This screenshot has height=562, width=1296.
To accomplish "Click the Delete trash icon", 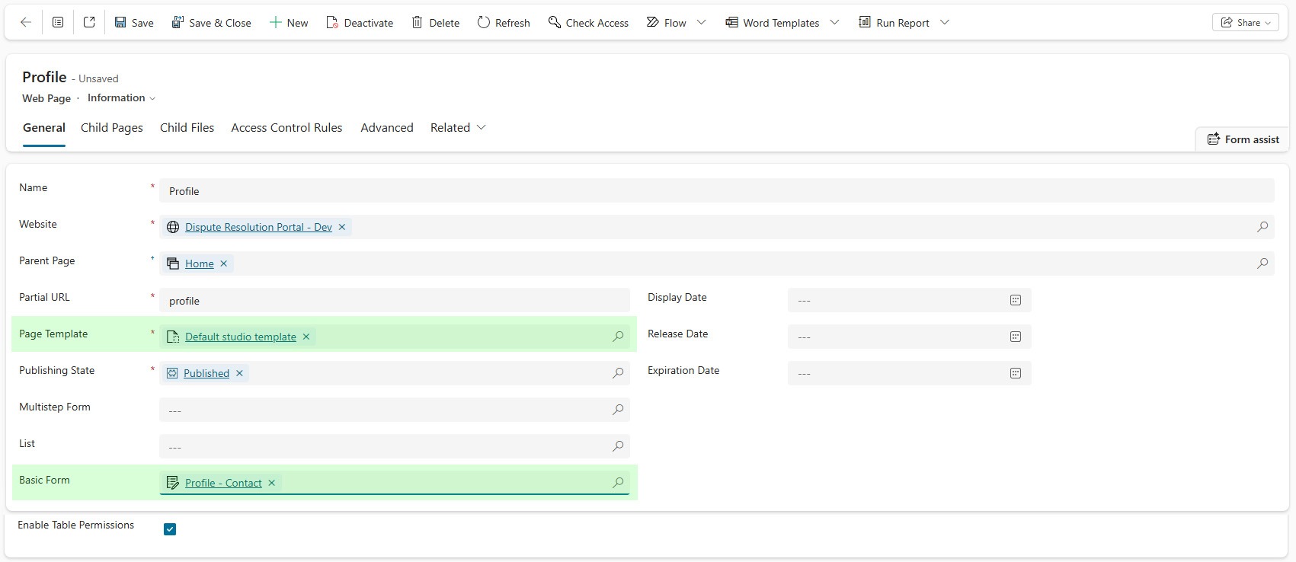I will 418,23.
